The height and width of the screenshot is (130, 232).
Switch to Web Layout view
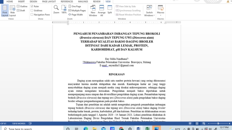(x=12, y=10)
